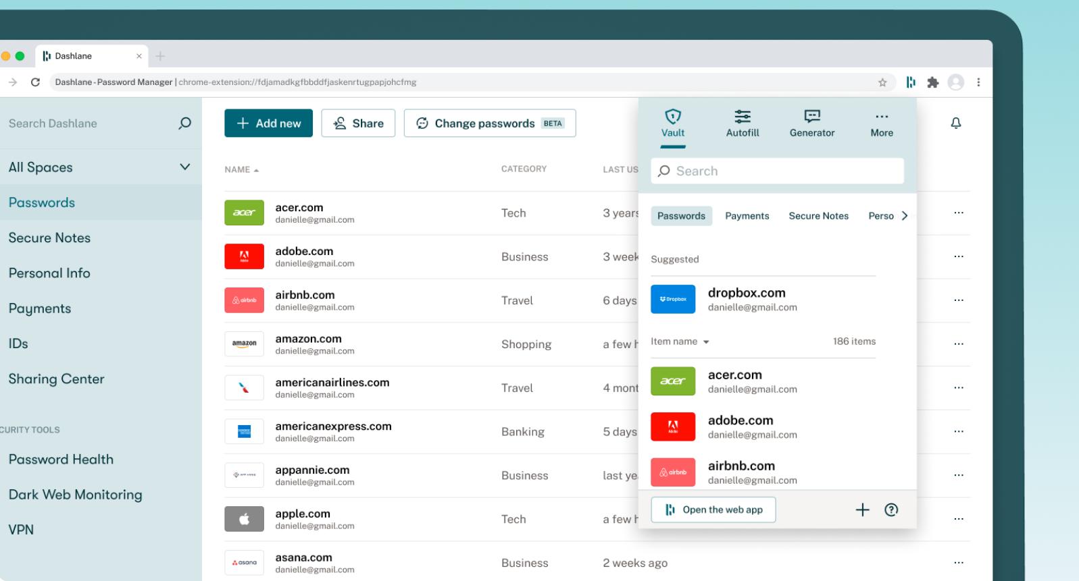Click the browser profile avatar icon
The width and height of the screenshot is (1079, 581).
pos(955,82)
